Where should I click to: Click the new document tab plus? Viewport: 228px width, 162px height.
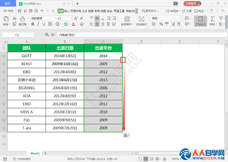(x=77, y=4)
